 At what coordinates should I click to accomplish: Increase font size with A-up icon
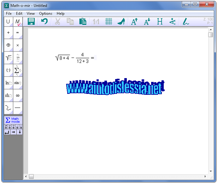click(134, 21)
